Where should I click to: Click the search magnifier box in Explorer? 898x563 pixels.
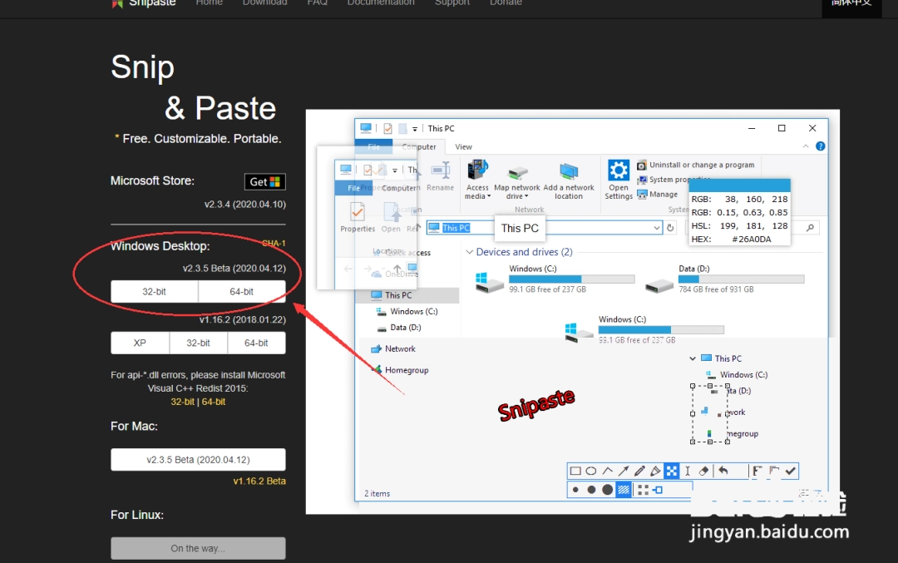[x=810, y=228]
